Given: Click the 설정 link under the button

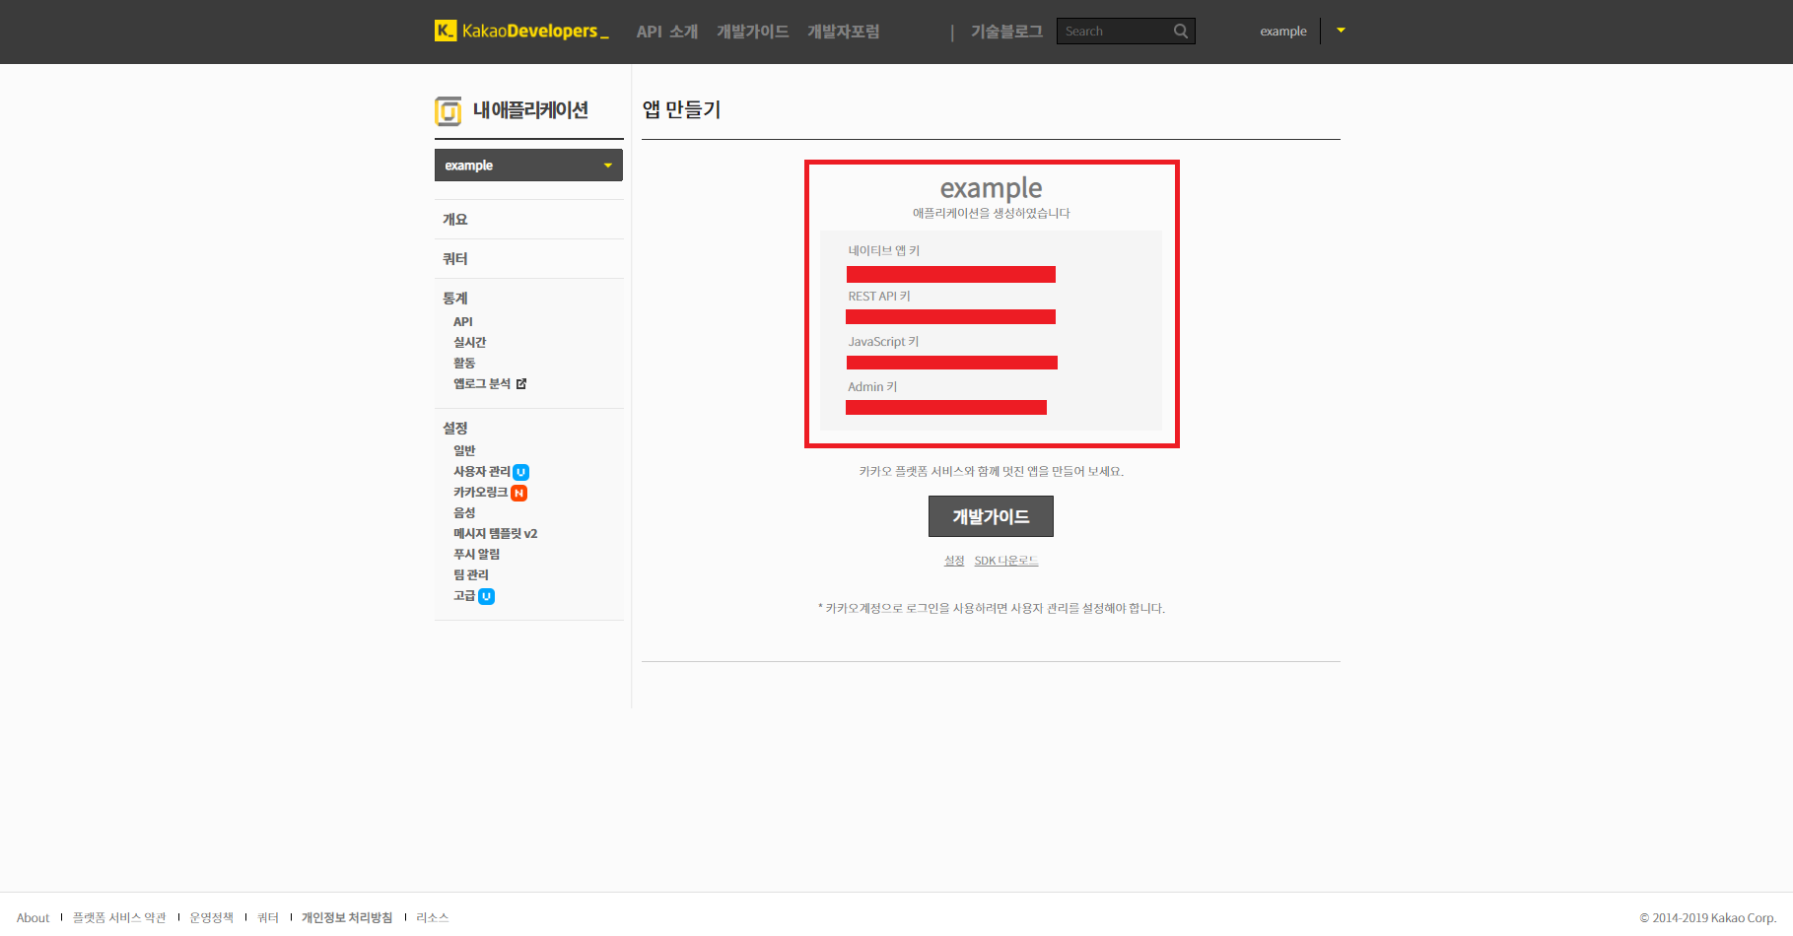Looking at the screenshot, I should coord(954,561).
